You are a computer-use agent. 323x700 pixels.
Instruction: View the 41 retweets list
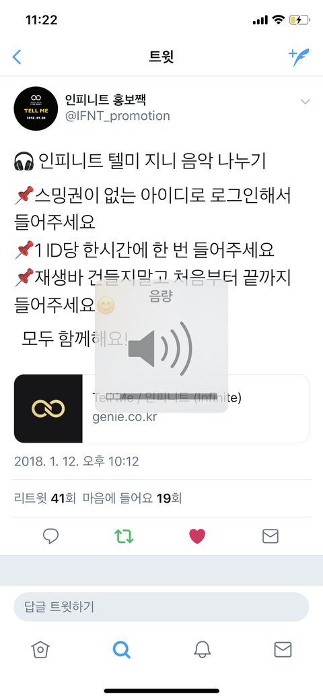tap(45, 498)
